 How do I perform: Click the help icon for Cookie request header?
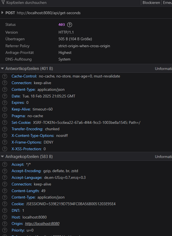point(5,204)
